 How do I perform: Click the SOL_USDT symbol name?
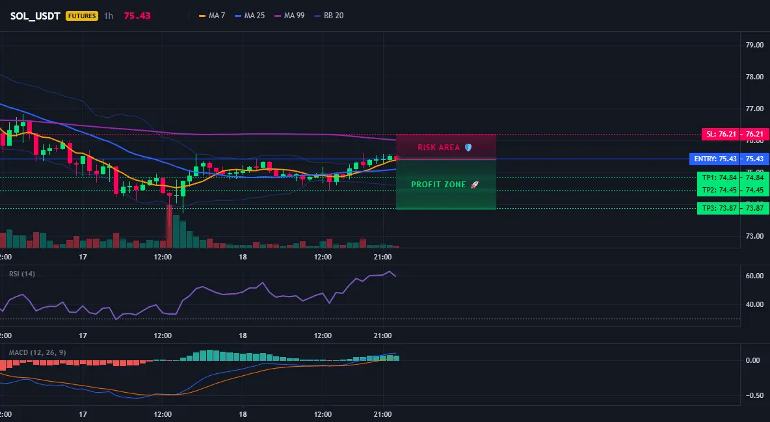pos(35,16)
